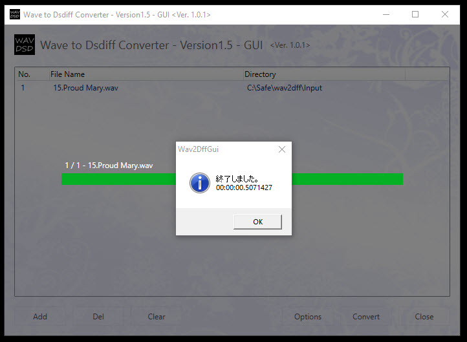Click the File Name column header
This screenshot has width=467, height=342.
tap(146, 74)
